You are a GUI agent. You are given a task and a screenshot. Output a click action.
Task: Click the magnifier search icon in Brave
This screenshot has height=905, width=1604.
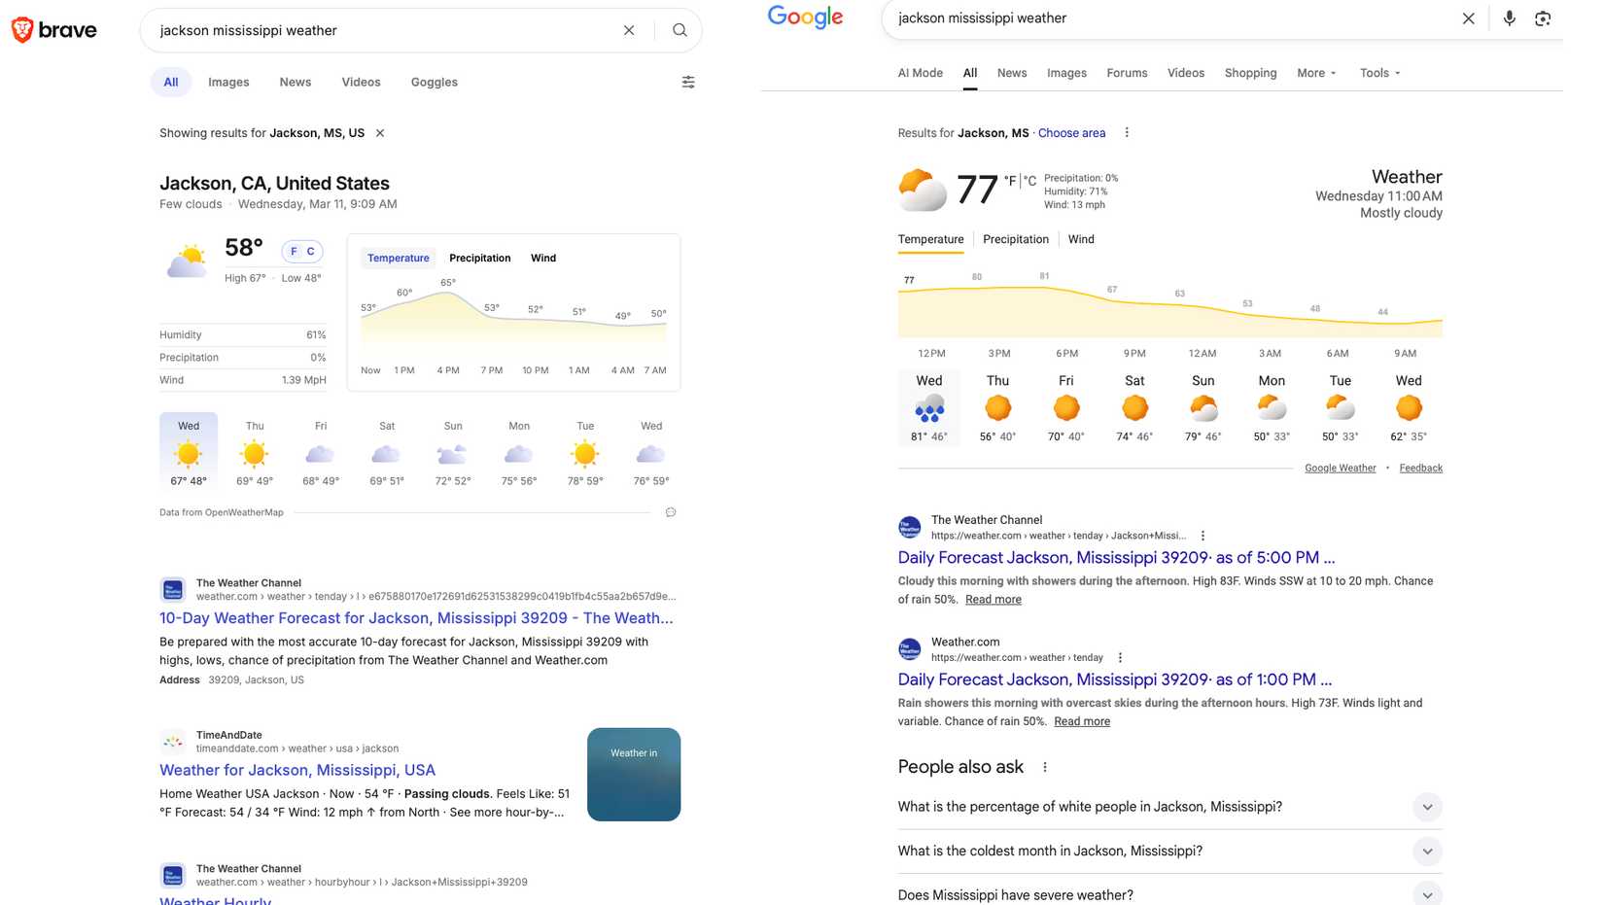click(x=680, y=30)
